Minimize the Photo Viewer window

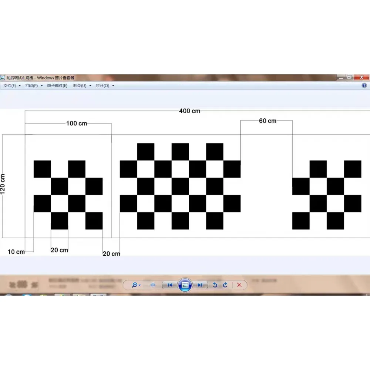click(341, 77)
